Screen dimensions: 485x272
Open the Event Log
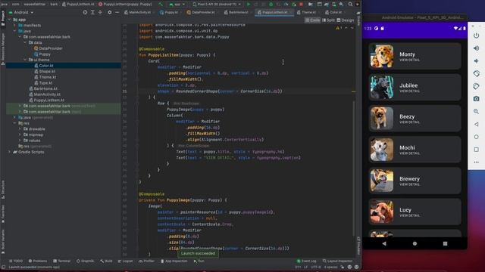point(306,261)
